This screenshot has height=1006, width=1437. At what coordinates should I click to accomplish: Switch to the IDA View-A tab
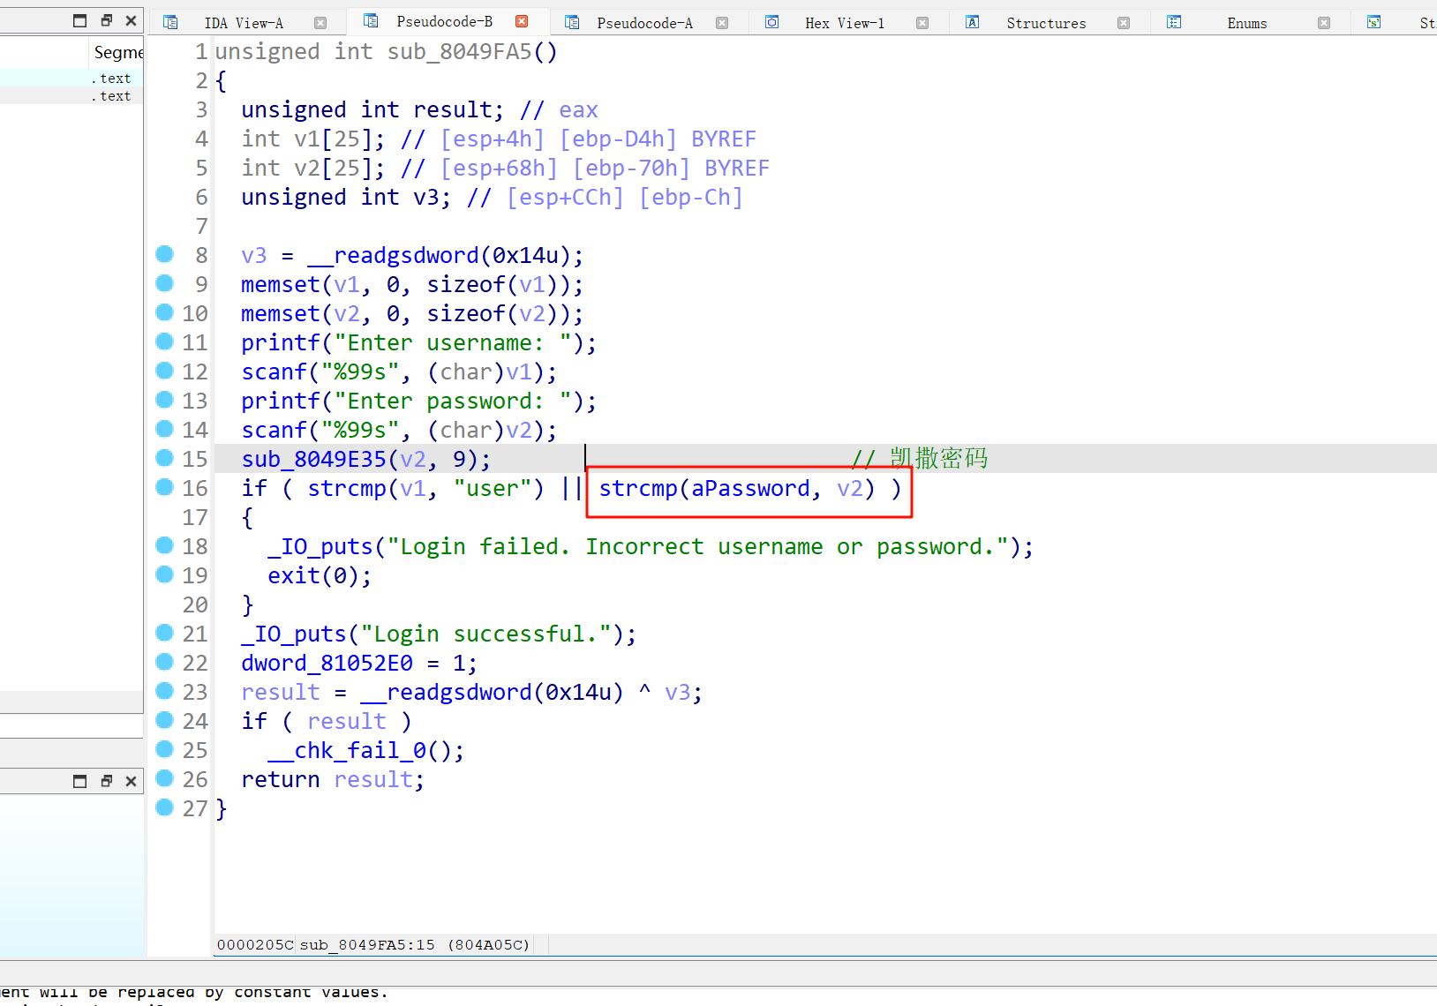(x=244, y=23)
